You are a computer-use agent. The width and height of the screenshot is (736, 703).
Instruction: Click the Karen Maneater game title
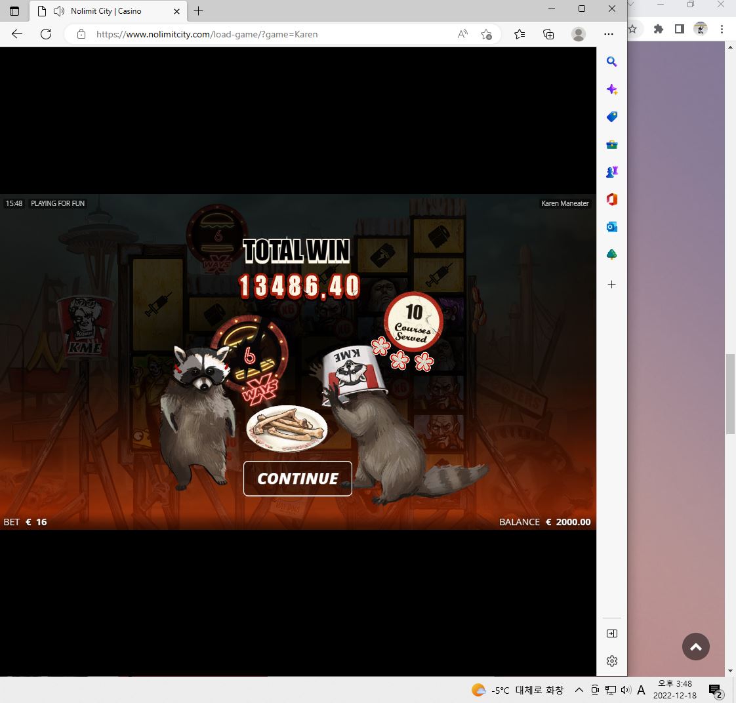(565, 203)
